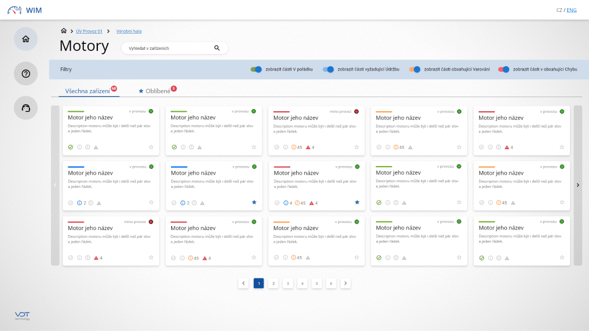The image size is (589, 331).
Task: Open the ÚV Provoz 01 breadcrumb link
Action: click(89, 31)
